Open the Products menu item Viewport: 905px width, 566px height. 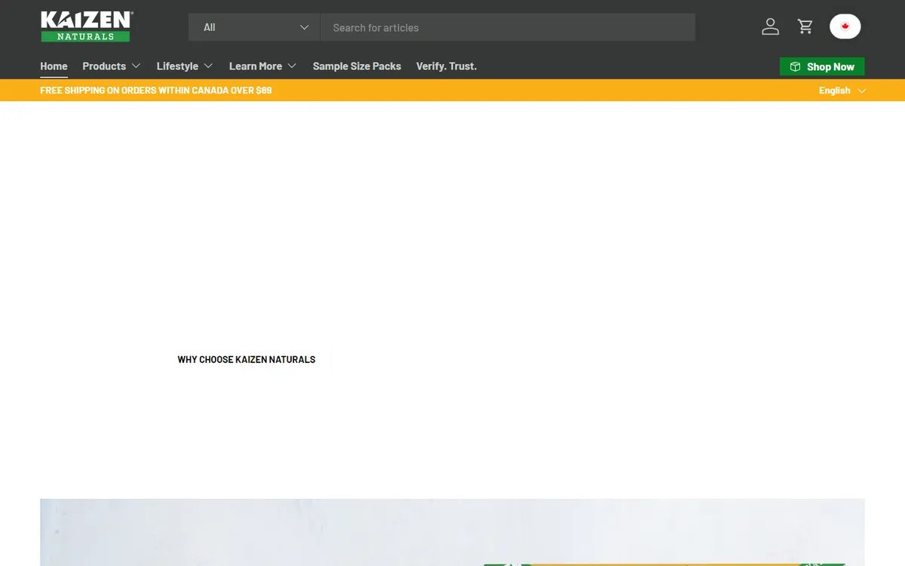click(x=104, y=66)
